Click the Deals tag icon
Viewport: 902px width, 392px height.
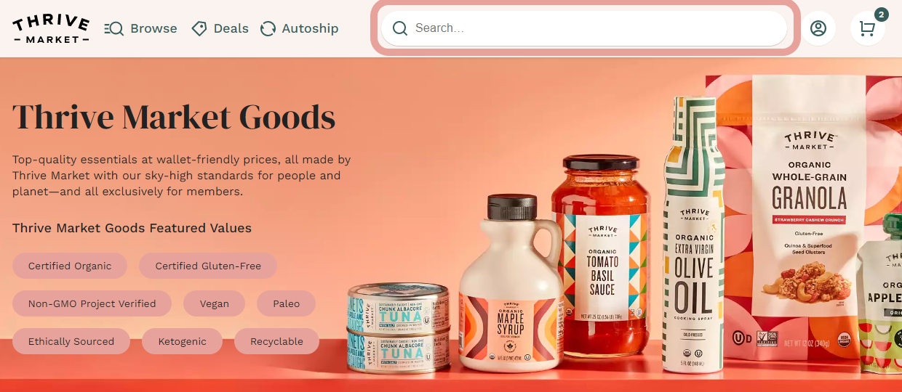pyautogui.click(x=199, y=28)
